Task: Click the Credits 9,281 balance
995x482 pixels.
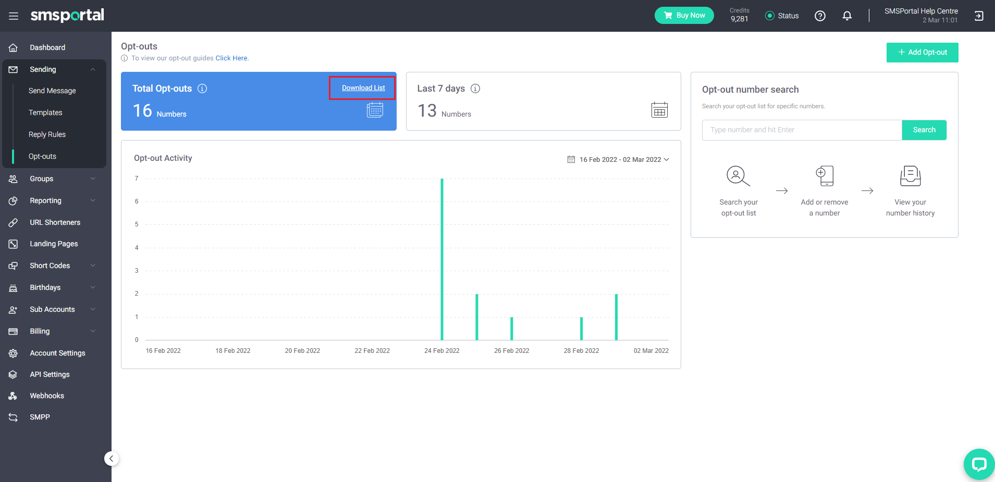Action: 739,15
